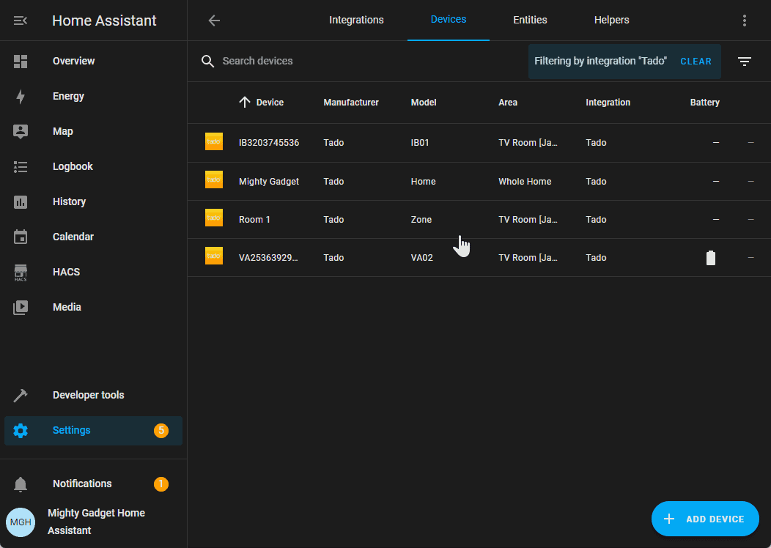
Task: Switch to the Integrations tab
Action: point(356,21)
